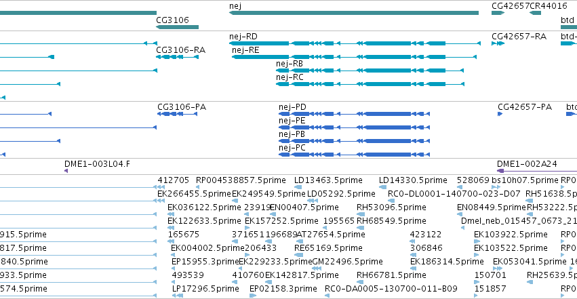This screenshot has height=299, width=577.
Task: Select the nej-PE CDS feature
Action: [354, 127]
